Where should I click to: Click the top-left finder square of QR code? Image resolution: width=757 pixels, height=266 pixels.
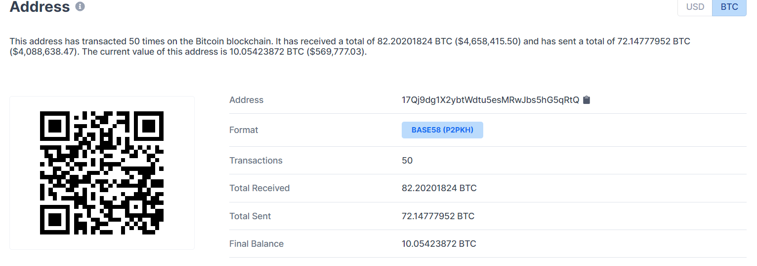click(55, 127)
